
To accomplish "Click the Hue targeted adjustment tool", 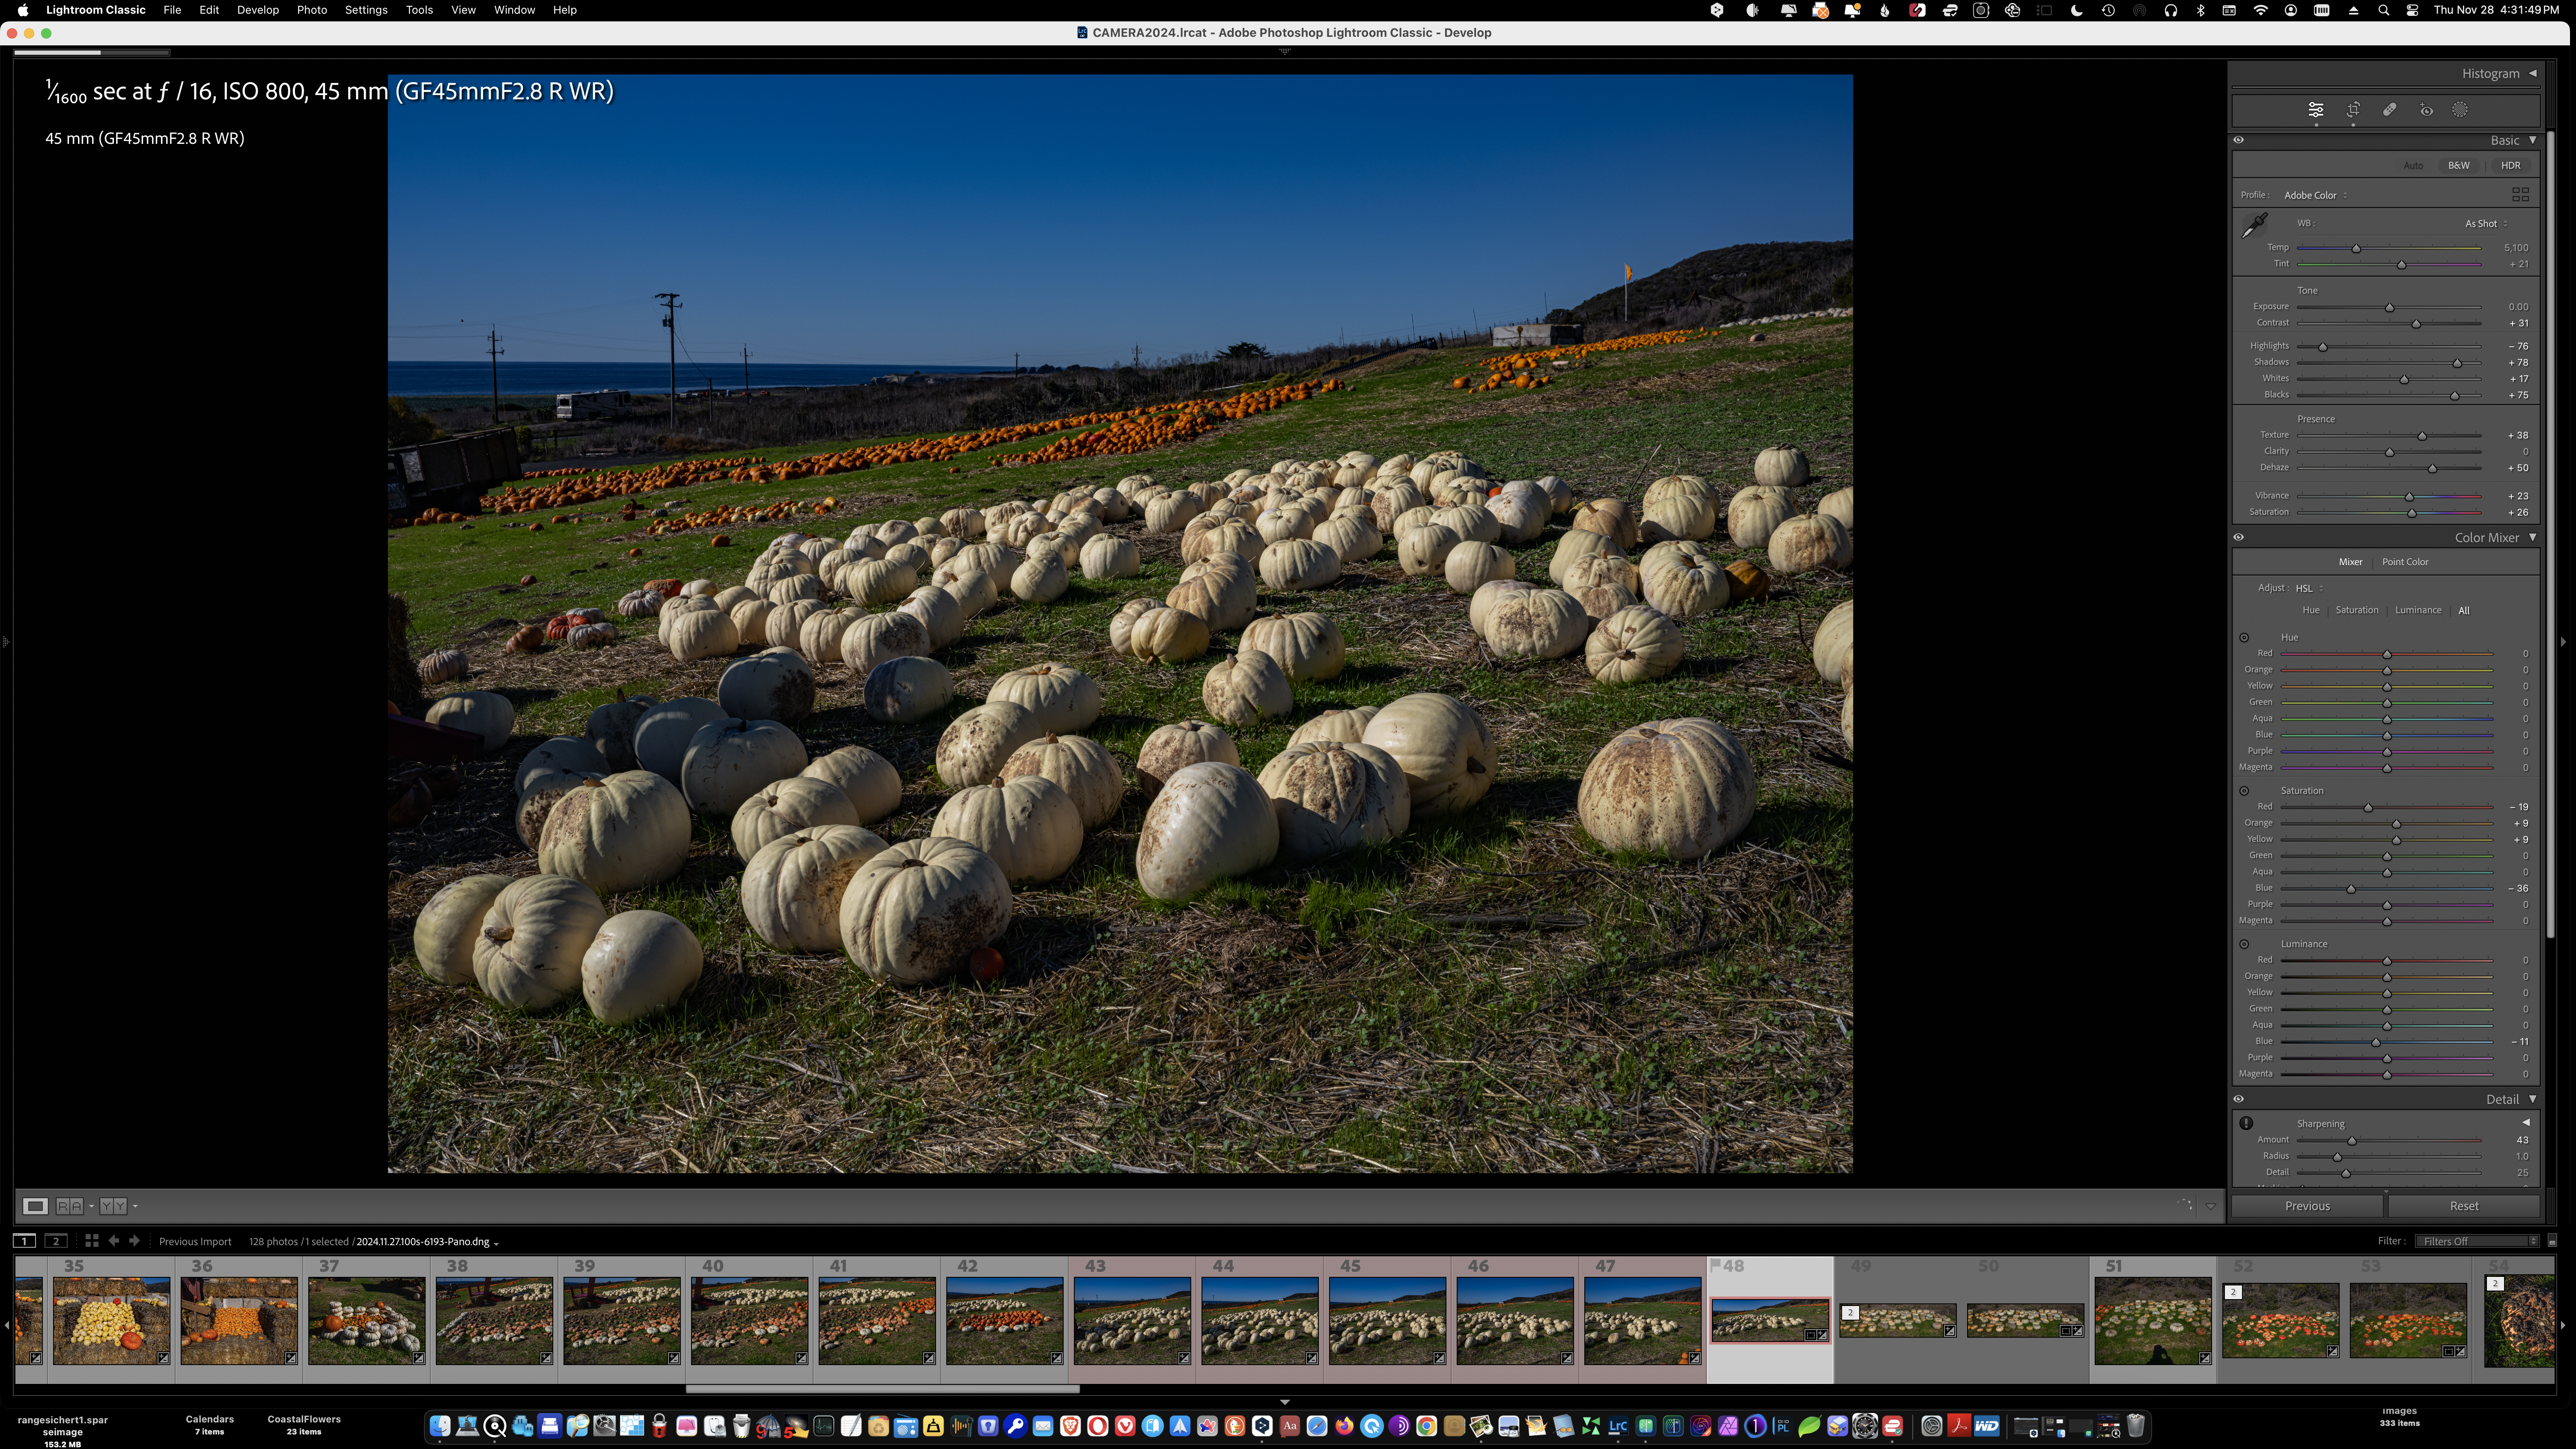I will pos(2244,637).
